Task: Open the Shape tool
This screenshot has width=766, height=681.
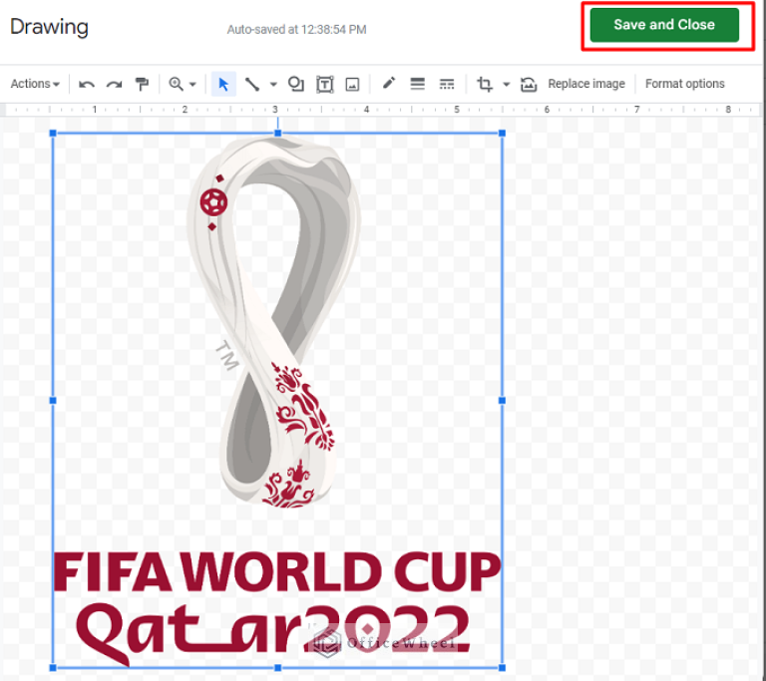Action: tap(296, 84)
